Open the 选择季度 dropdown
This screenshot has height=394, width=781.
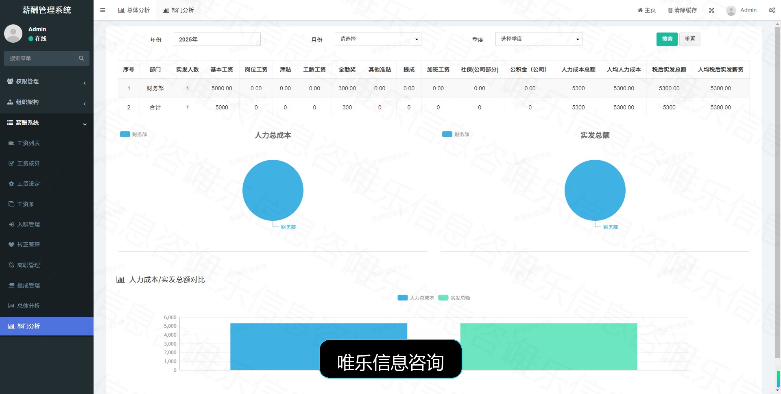[539, 39]
